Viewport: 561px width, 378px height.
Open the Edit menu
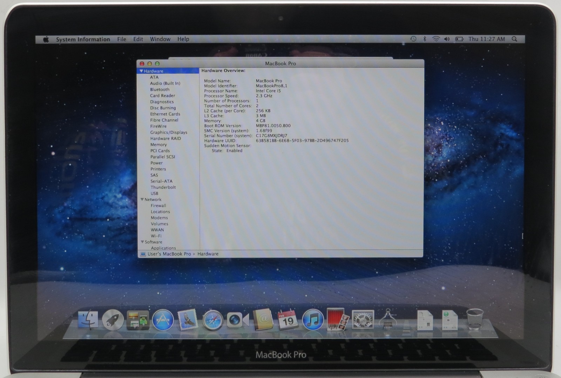click(138, 39)
